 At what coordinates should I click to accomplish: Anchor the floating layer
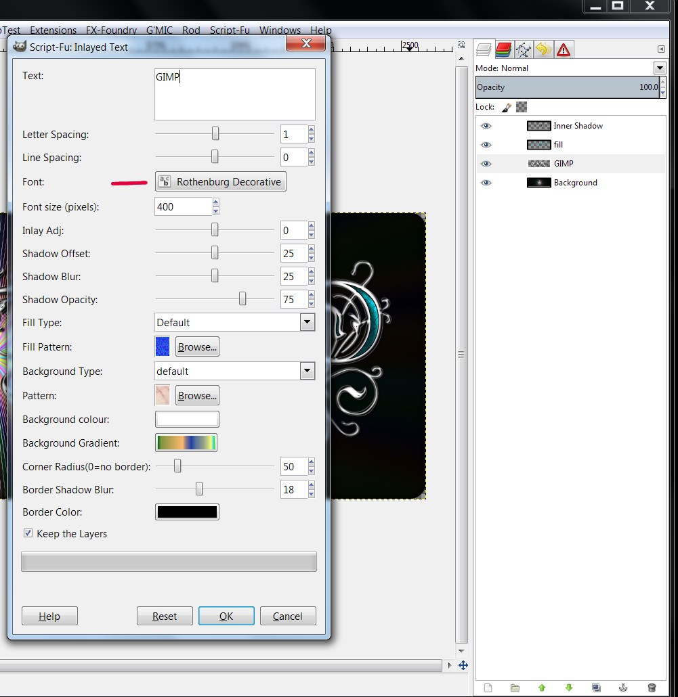[623, 688]
